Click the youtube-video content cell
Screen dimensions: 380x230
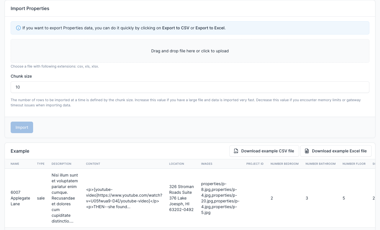point(124,198)
